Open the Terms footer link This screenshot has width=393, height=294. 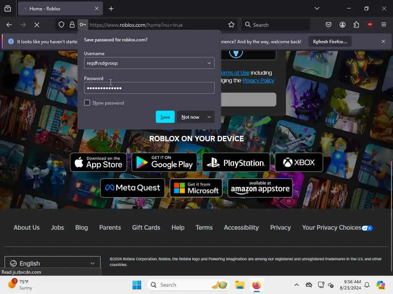[204, 227]
